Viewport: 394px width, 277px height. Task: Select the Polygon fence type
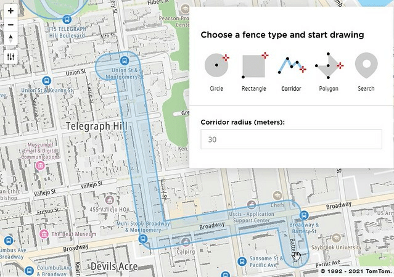click(329, 65)
